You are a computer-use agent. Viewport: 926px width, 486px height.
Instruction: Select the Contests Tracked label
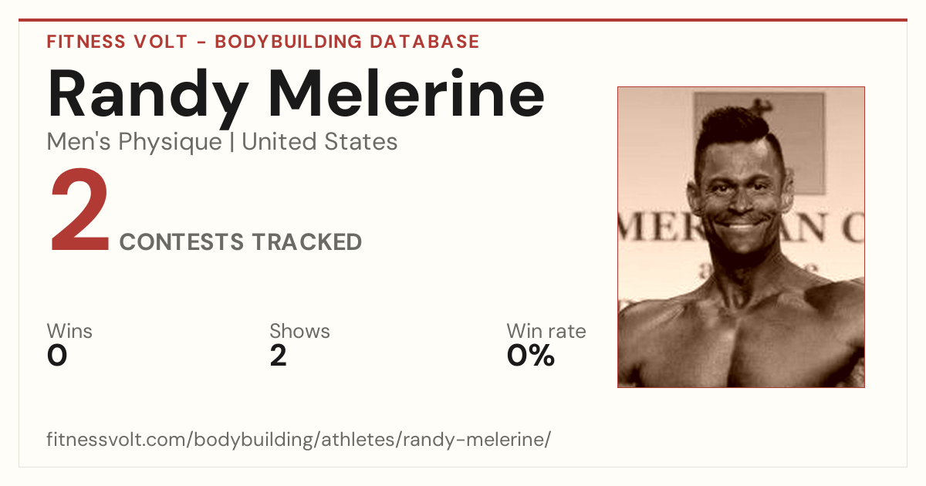point(241,242)
